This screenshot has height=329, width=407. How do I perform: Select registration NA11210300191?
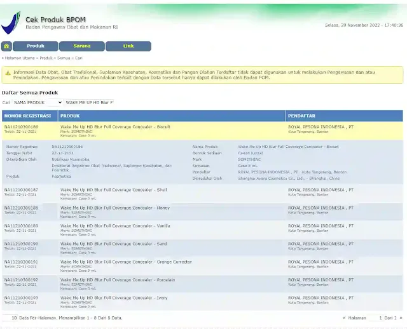[21, 262]
